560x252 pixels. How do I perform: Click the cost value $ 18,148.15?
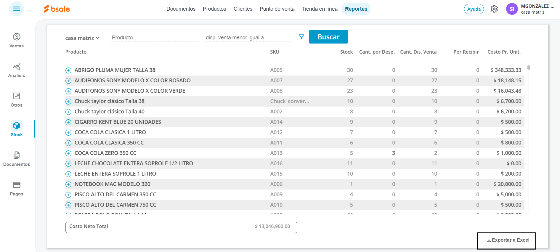[x=507, y=81]
